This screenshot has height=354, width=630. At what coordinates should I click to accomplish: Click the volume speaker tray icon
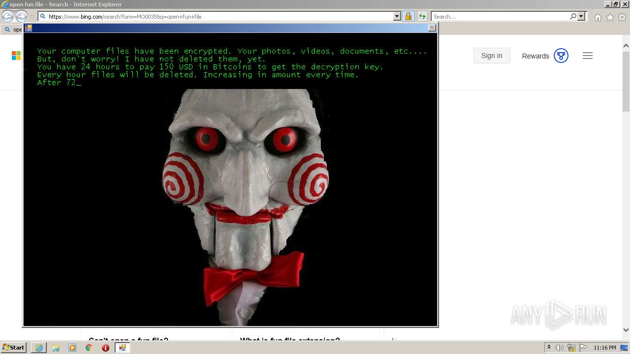(560, 348)
